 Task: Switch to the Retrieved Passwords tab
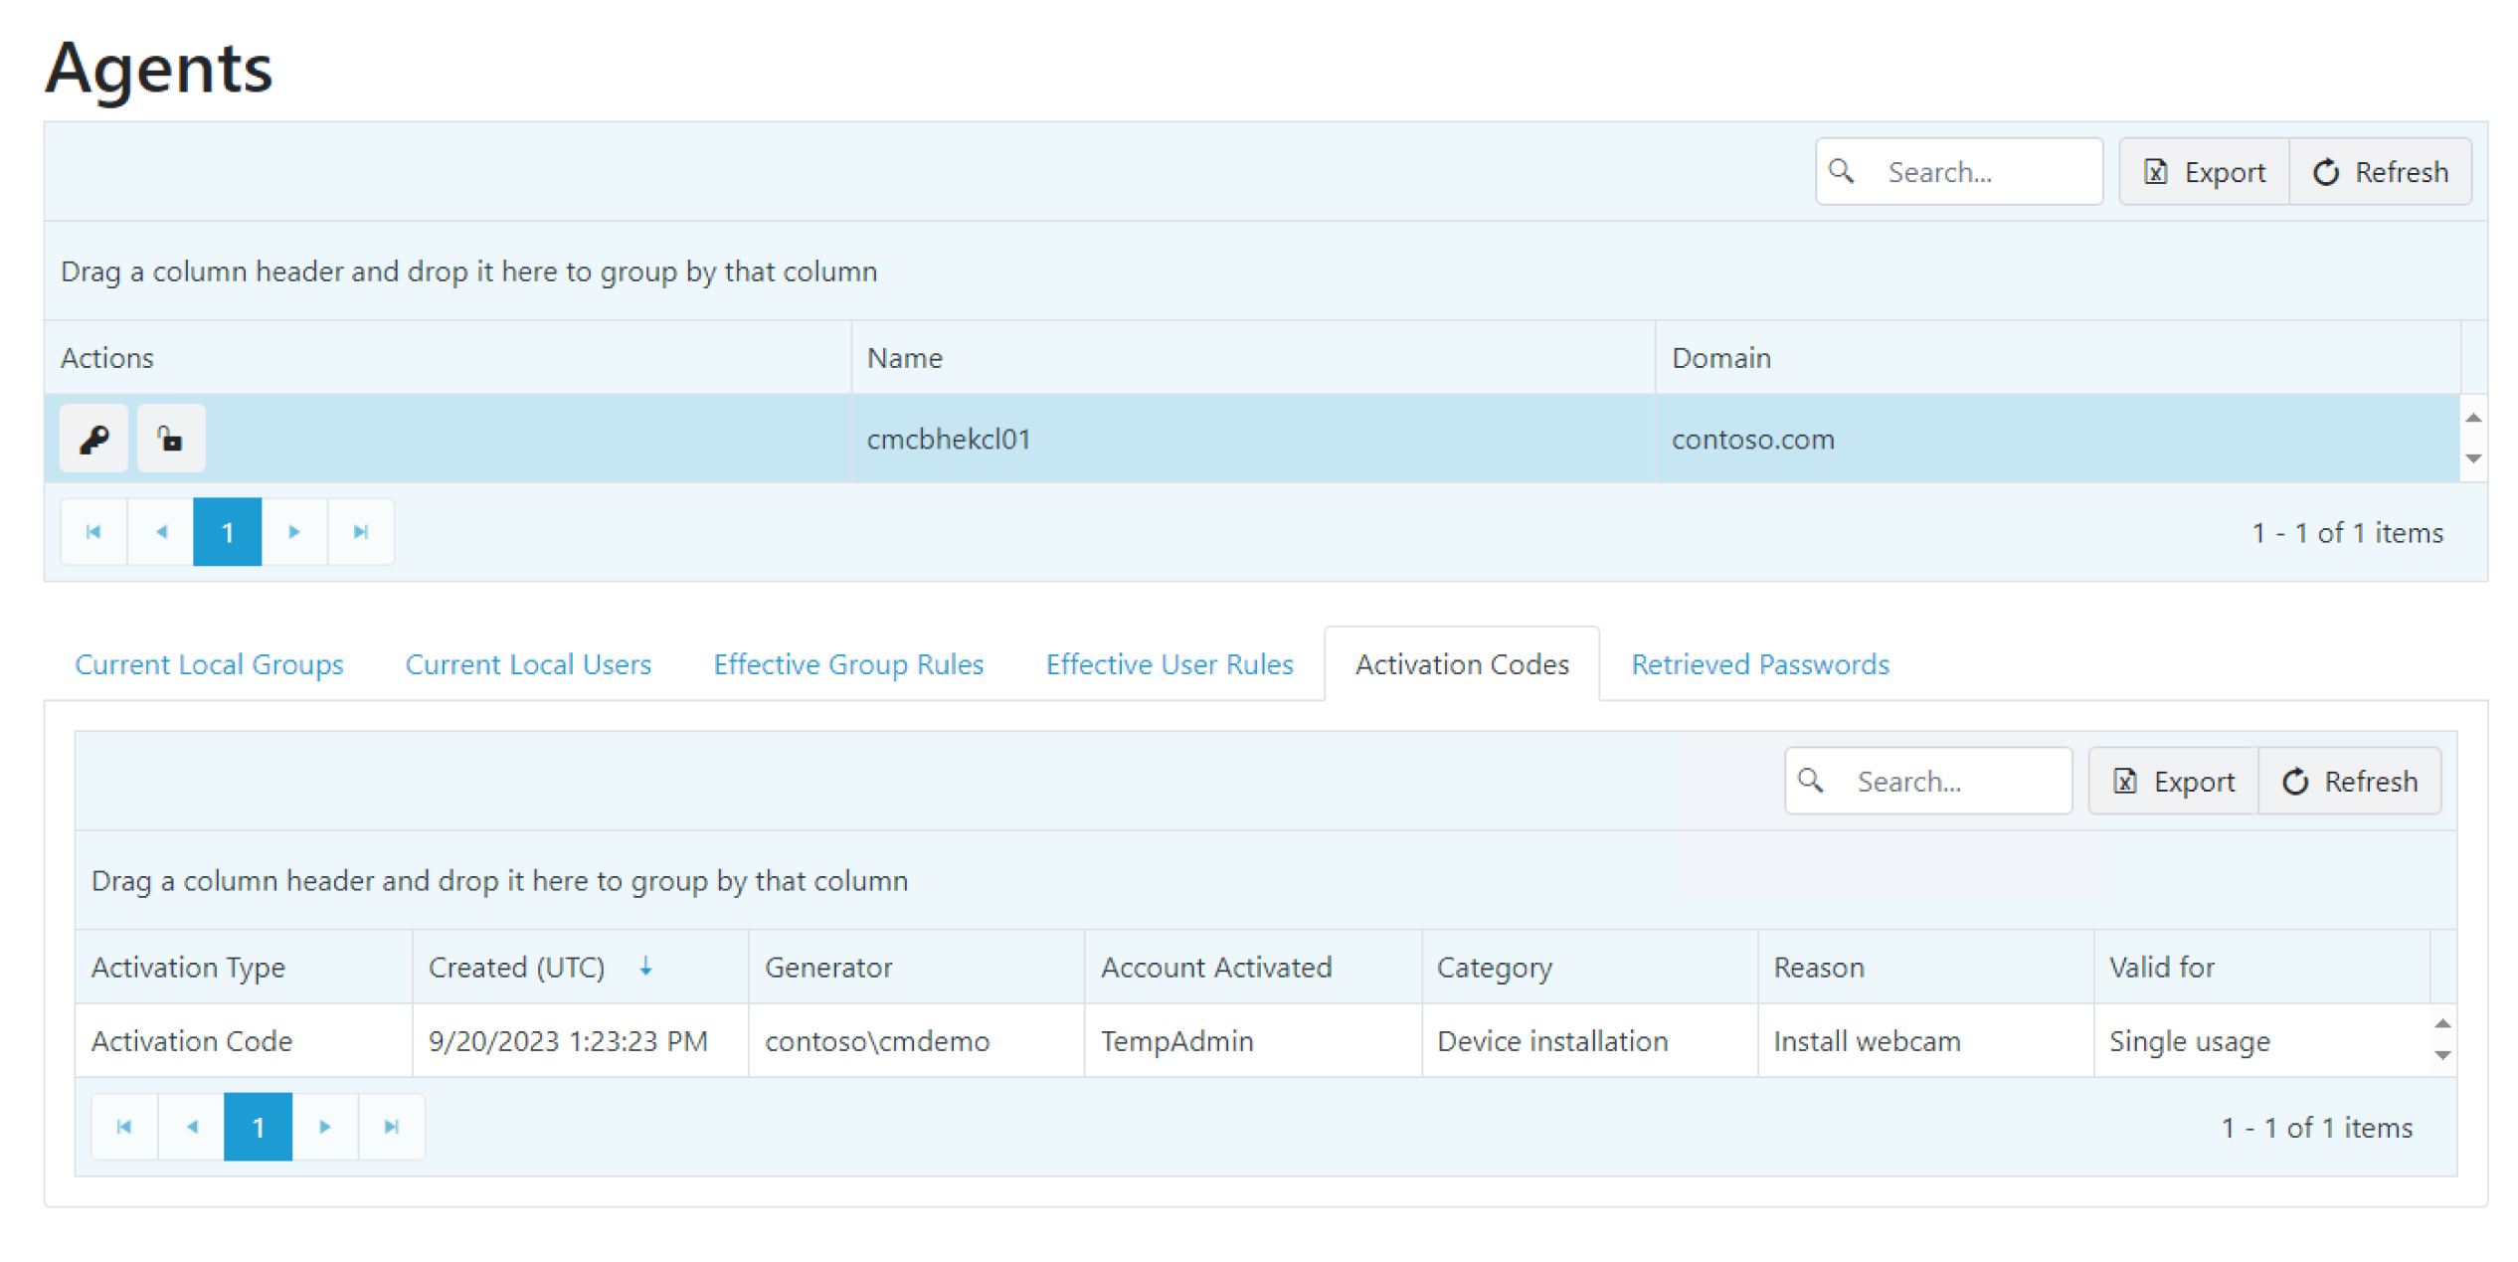coord(1758,663)
